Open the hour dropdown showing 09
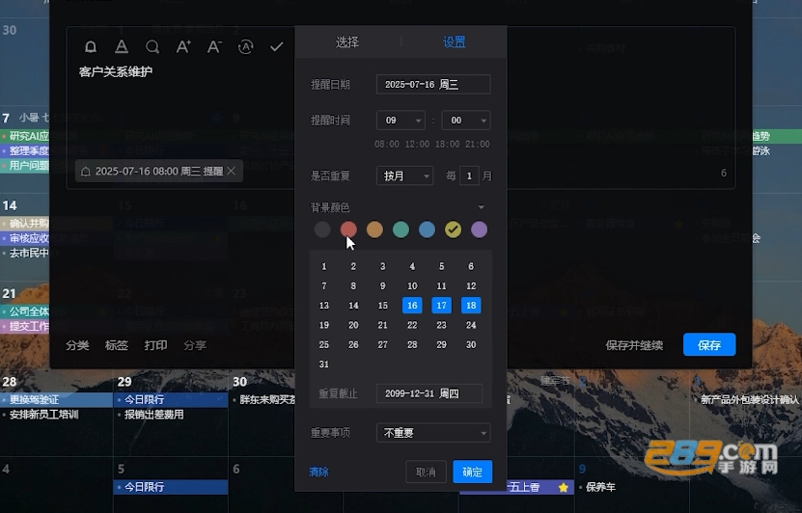This screenshot has height=513, width=802. [401, 121]
